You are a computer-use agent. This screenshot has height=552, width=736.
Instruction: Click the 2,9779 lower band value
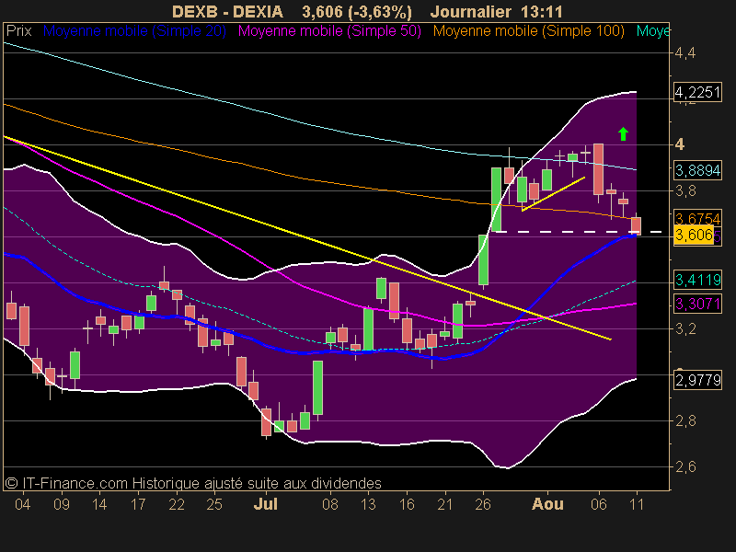(x=697, y=380)
